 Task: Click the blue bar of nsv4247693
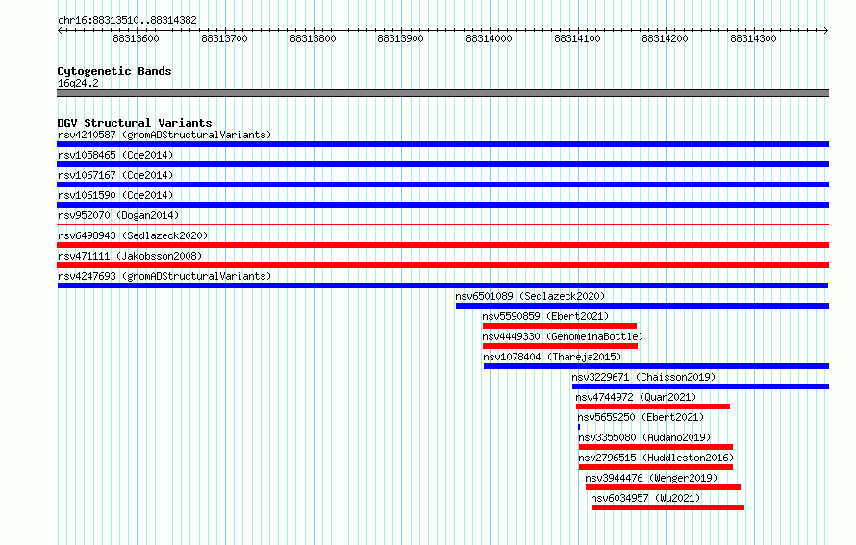[x=442, y=285]
